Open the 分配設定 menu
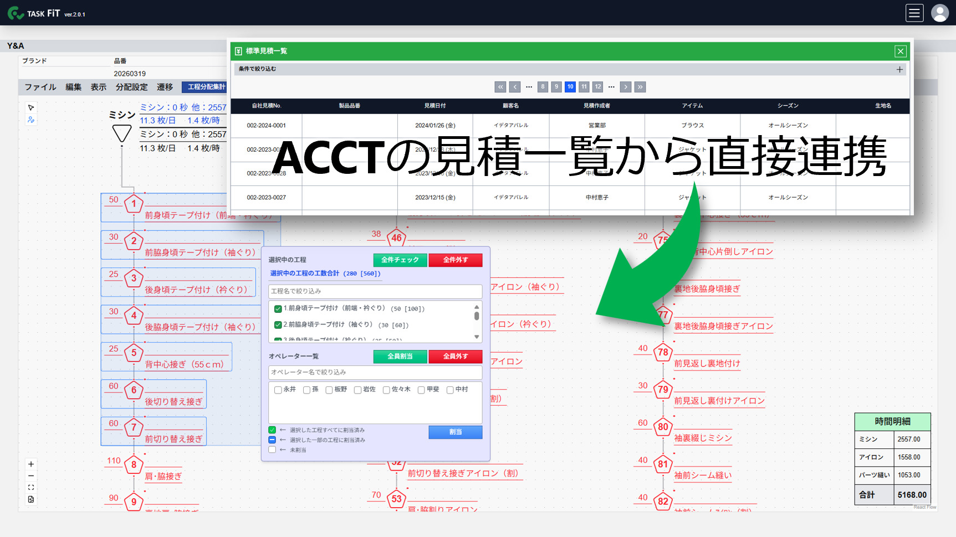Screen dimensions: 956x537 131,87
